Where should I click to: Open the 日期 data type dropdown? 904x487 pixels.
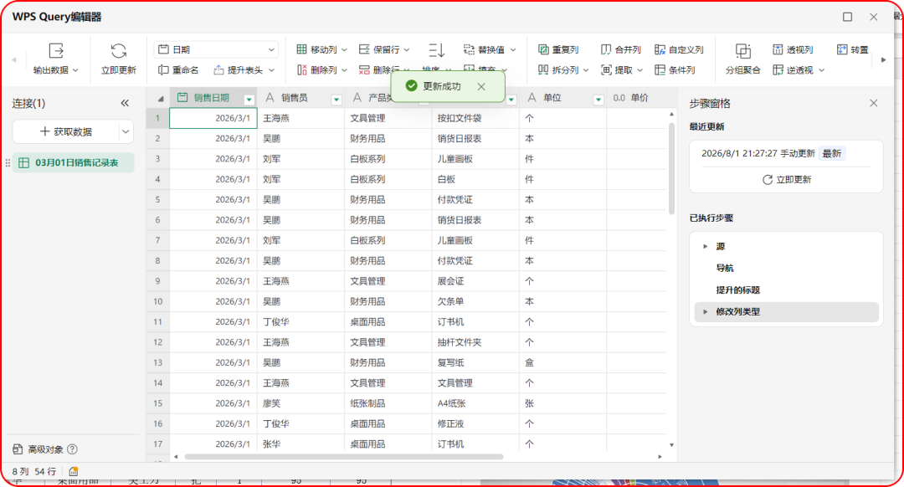[216, 49]
